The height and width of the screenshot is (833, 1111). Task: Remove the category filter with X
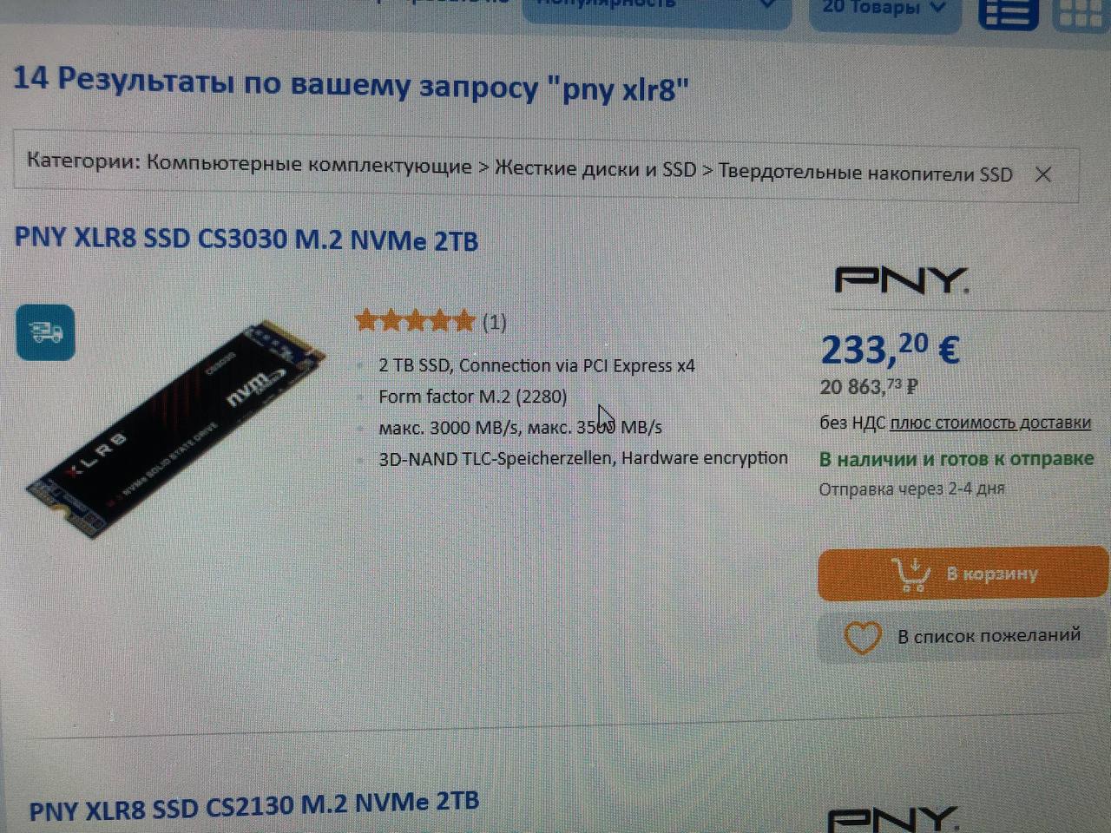1043,174
